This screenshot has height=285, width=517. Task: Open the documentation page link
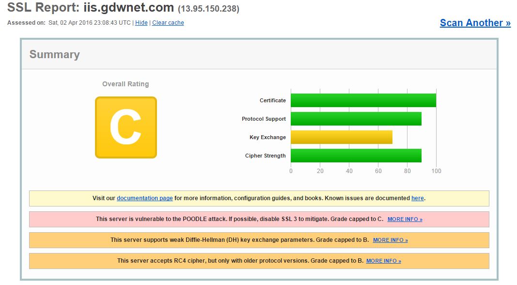pyautogui.click(x=145, y=198)
